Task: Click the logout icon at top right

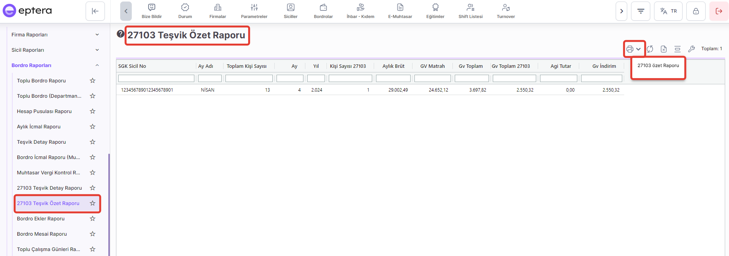Action: [x=719, y=11]
